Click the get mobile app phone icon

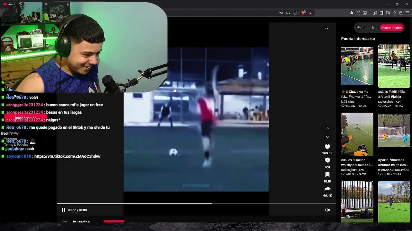366,28
